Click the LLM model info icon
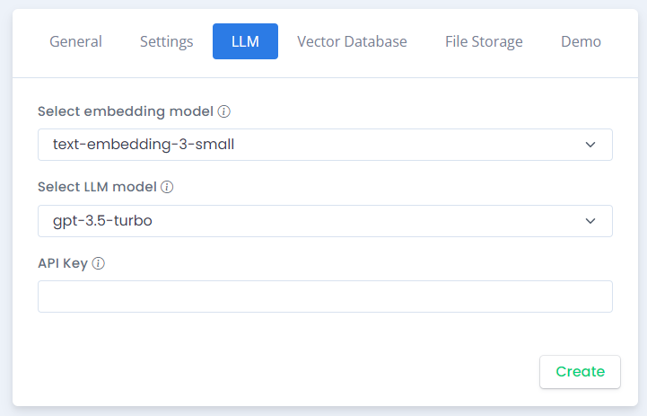This screenshot has height=416, width=647. pyautogui.click(x=167, y=187)
